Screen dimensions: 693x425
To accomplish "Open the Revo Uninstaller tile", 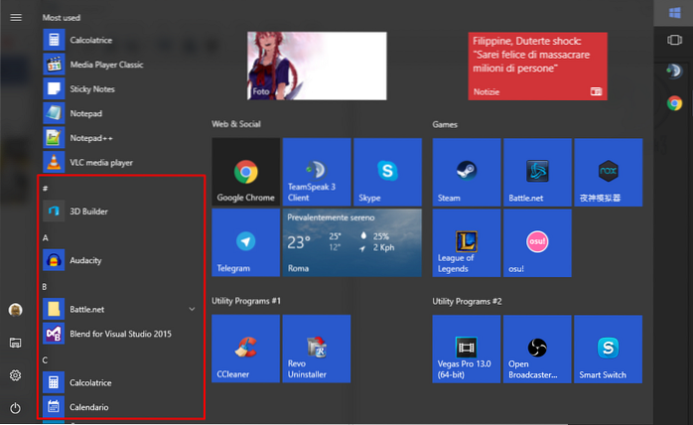I will tap(316, 349).
